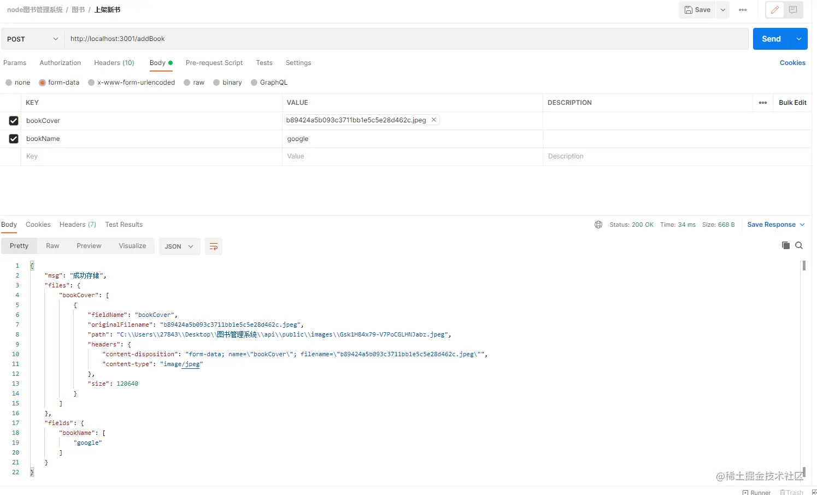Select the GraphQL body type
The width and height of the screenshot is (817, 495).
(269, 82)
